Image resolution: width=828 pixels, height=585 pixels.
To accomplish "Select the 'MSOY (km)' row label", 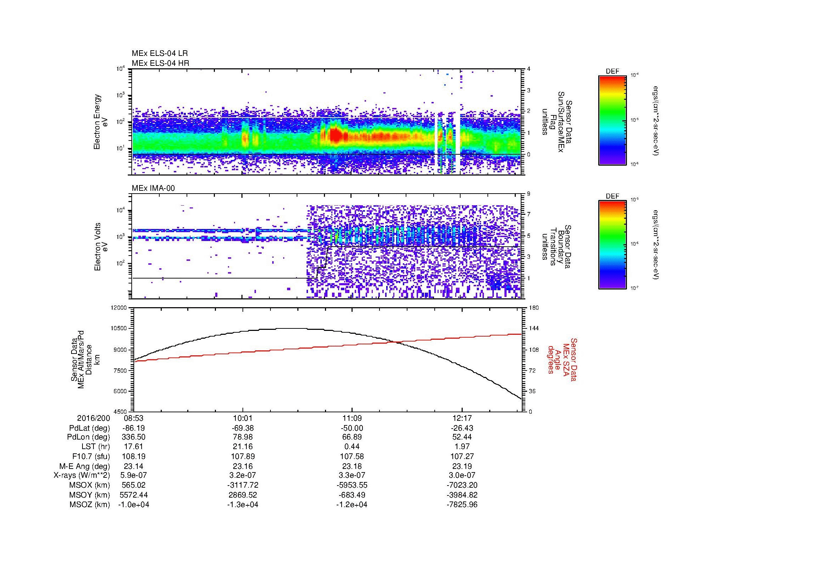I will pyautogui.click(x=90, y=495).
